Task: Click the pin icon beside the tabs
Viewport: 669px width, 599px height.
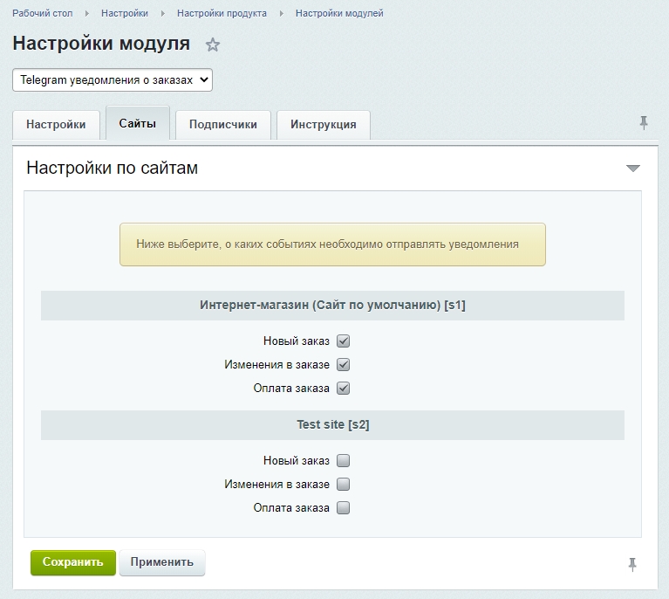Action: click(x=644, y=123)
